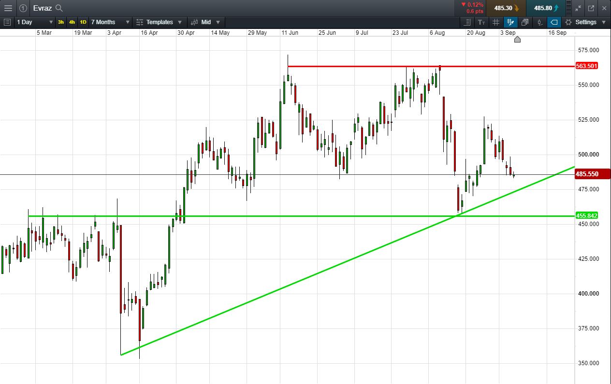Search for another instrument next to Evraz
The height and width of the screenshot is (384, 611).
(59, 8)
